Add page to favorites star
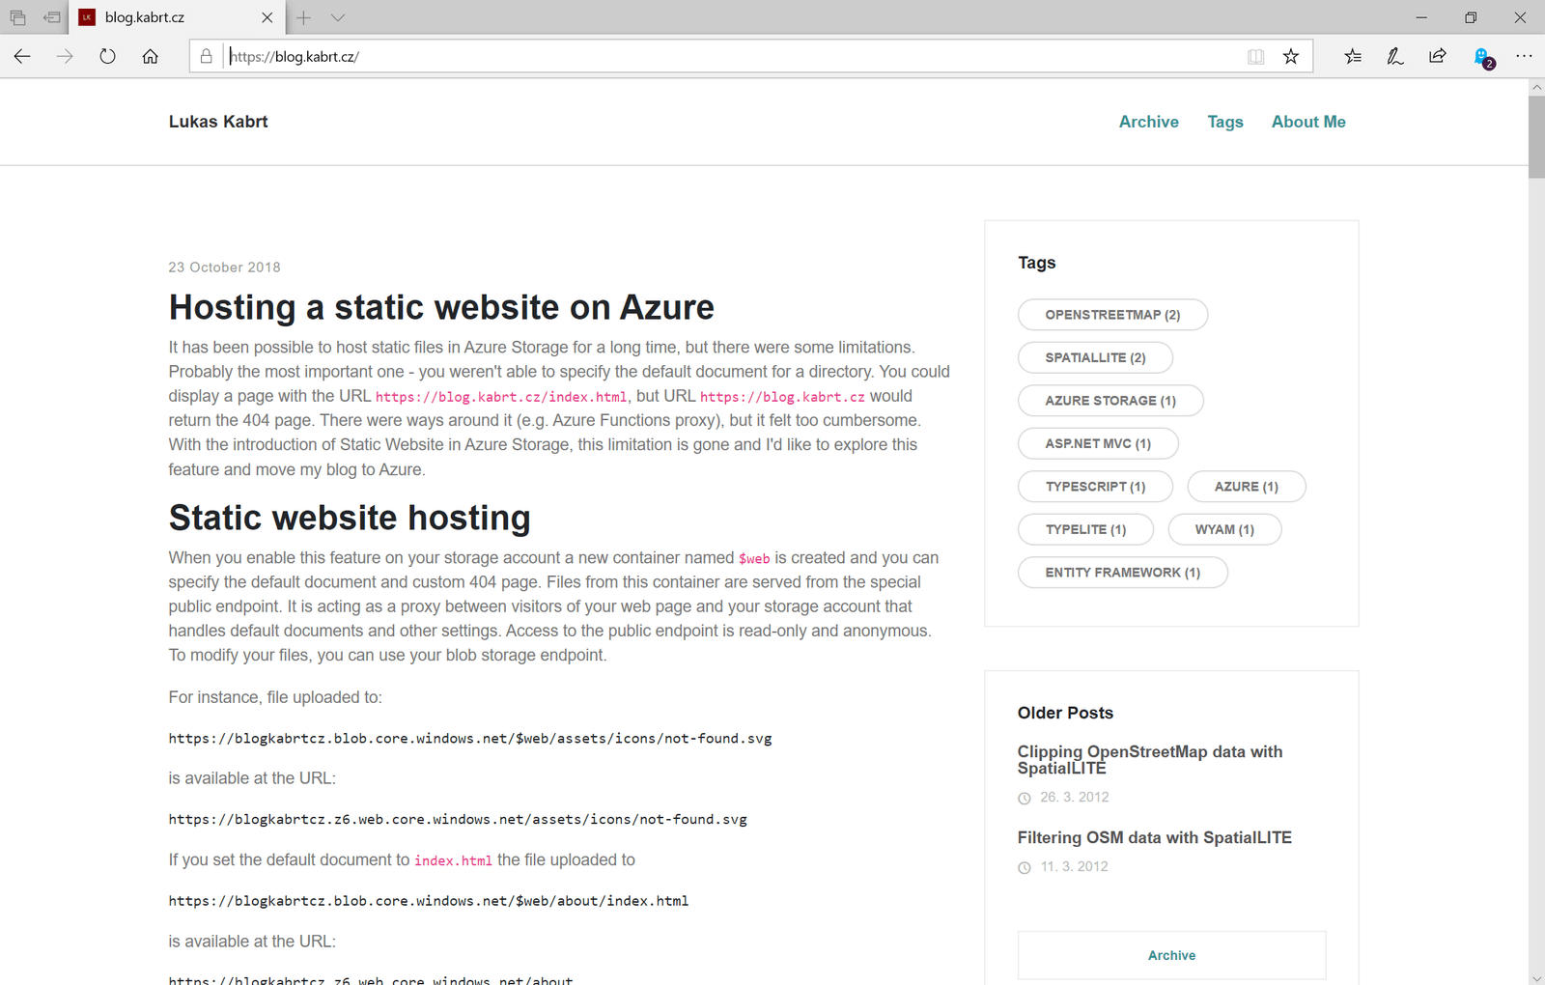The height and width of the screenshot is (985, 1545). [1291, 56]
